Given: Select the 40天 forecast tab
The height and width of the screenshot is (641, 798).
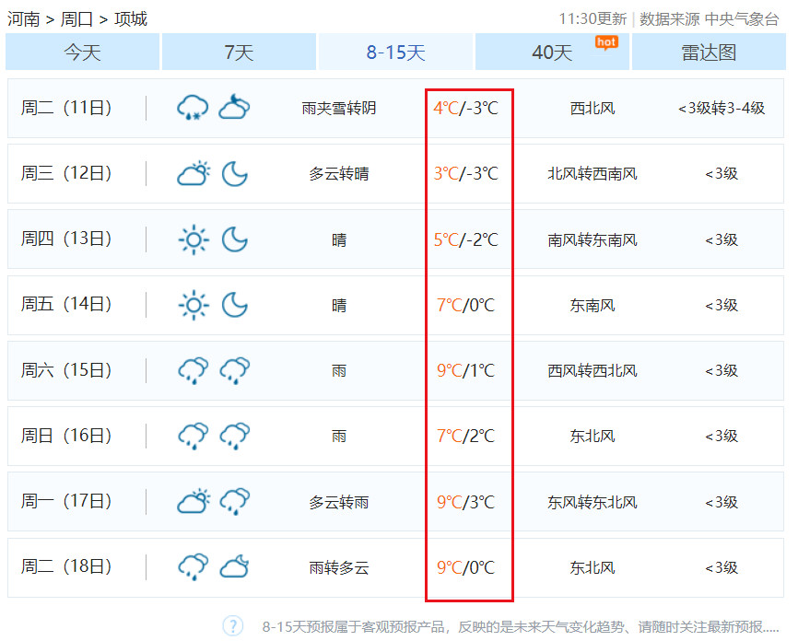Looking at the screenshot, I should (552, 52).
